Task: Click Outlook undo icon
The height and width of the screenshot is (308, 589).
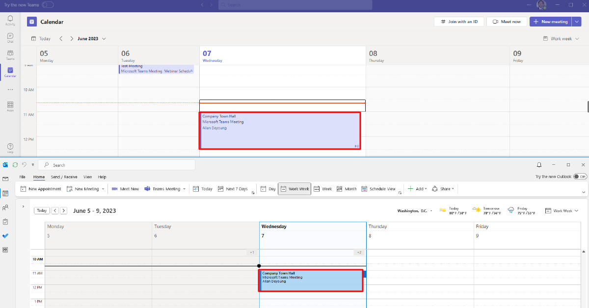Action: point(24,165)
